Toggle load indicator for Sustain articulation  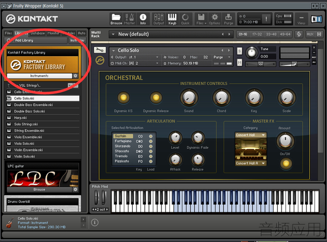point(151,136)
